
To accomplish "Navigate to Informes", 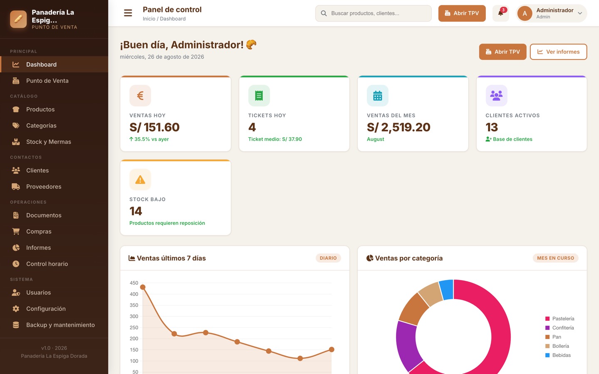I will pos(54,248).
